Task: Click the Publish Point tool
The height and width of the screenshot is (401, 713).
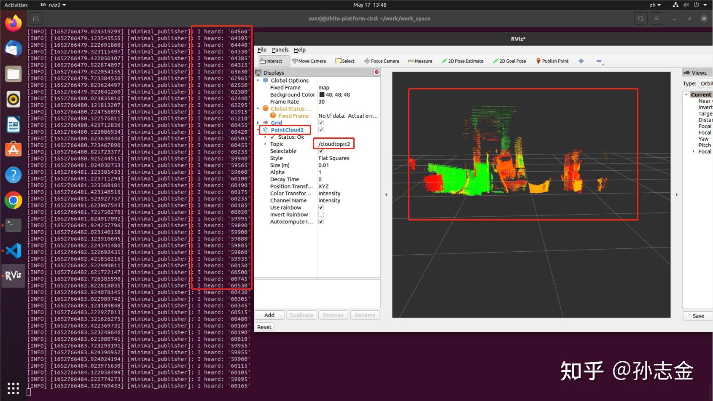Action: click(552, 61)
